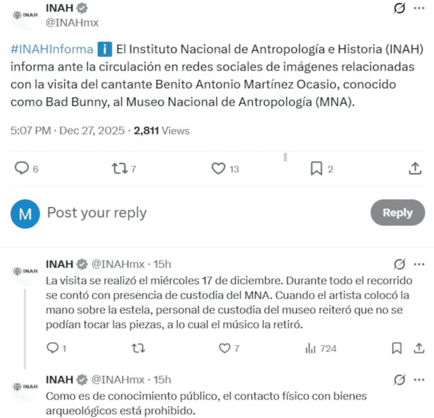Reply to the first thread reply
Image resolution: width=434 pixels, height=418 pixels.
pyautogui.click(x=52, y=348)
